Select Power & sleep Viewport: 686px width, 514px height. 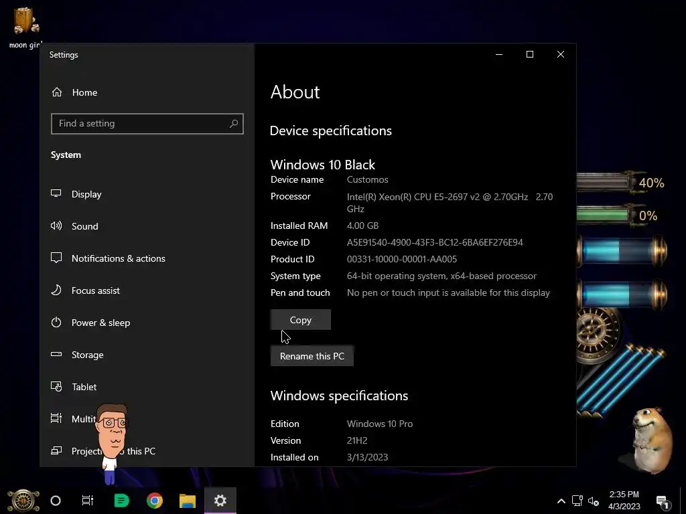pos(100,323)
